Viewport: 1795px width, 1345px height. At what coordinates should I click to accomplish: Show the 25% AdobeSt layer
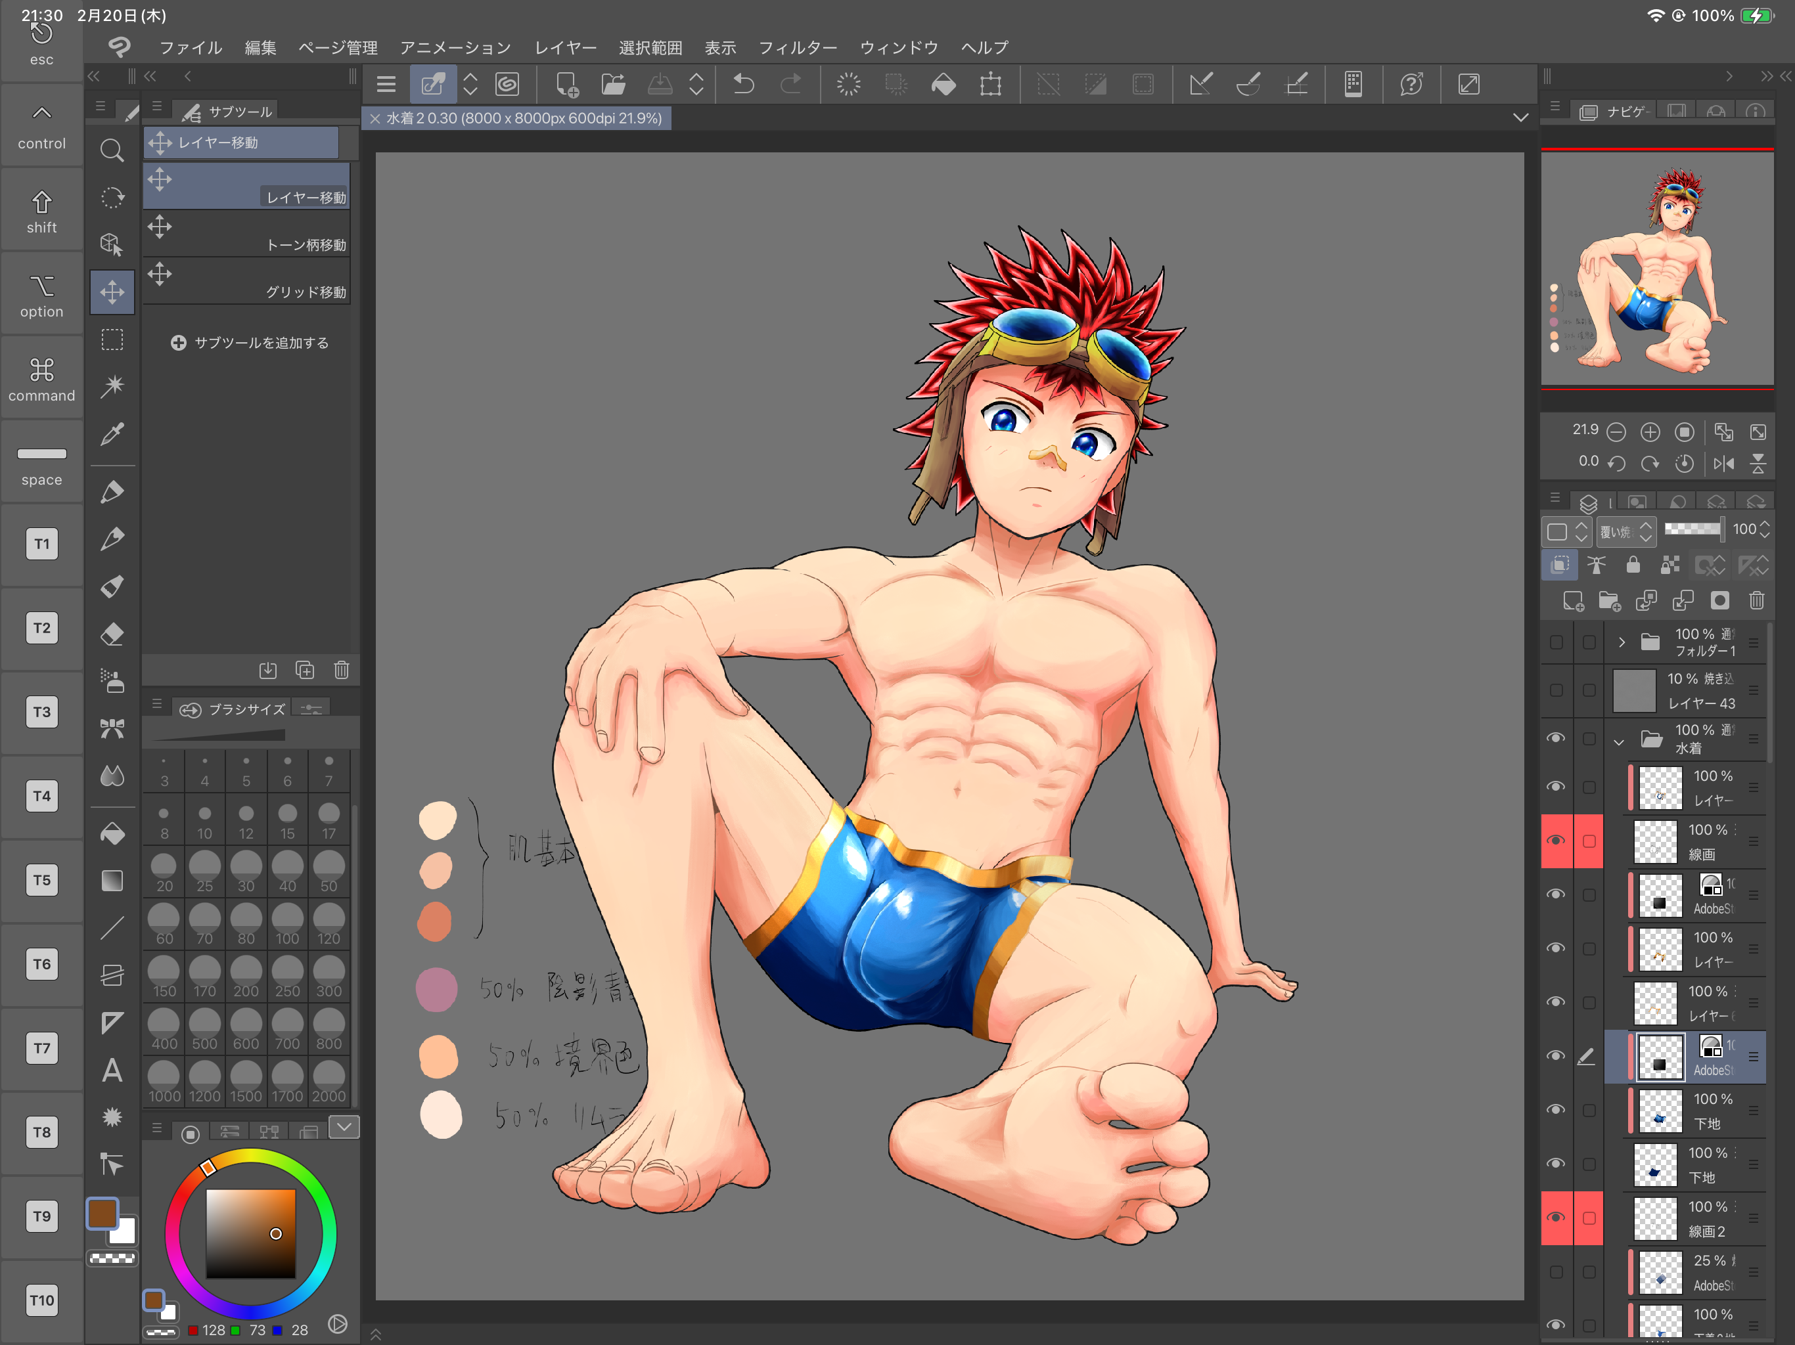pos(1556,1272)
